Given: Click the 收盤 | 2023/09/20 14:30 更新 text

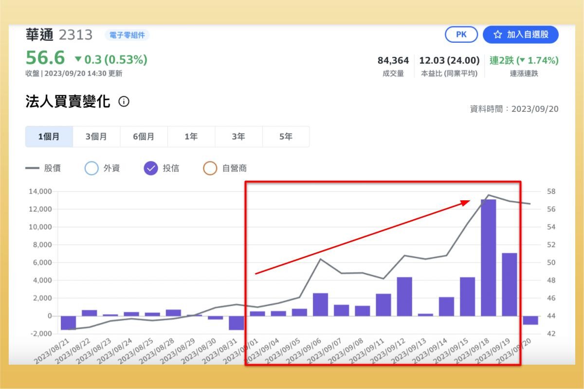Looking at the screenshot, I should (74, 73).
